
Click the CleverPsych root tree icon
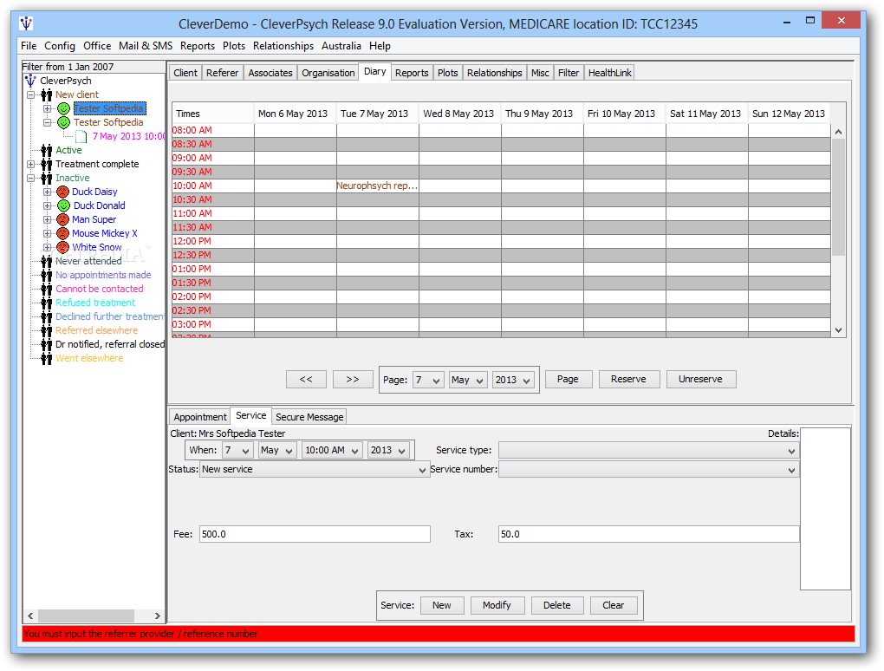click(x=30, y=81)
